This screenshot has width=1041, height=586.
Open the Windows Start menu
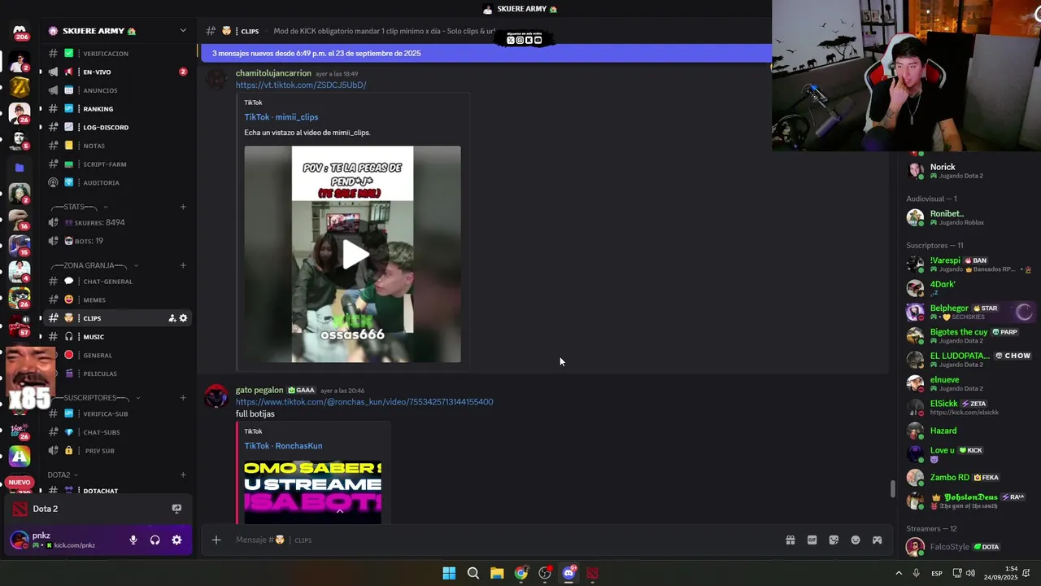[x=449, y=573]
